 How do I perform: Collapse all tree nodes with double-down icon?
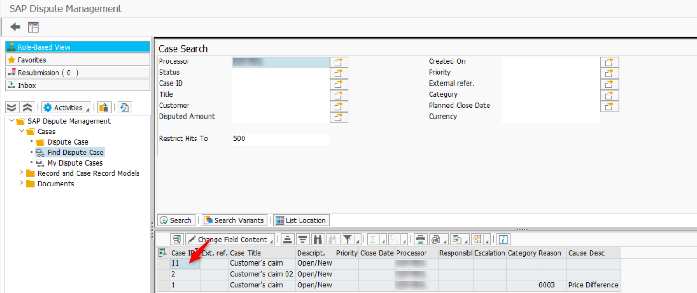(12, 107)
